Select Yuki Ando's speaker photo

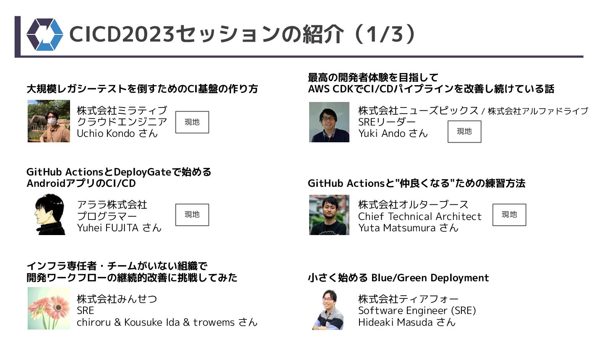point(329,122)
